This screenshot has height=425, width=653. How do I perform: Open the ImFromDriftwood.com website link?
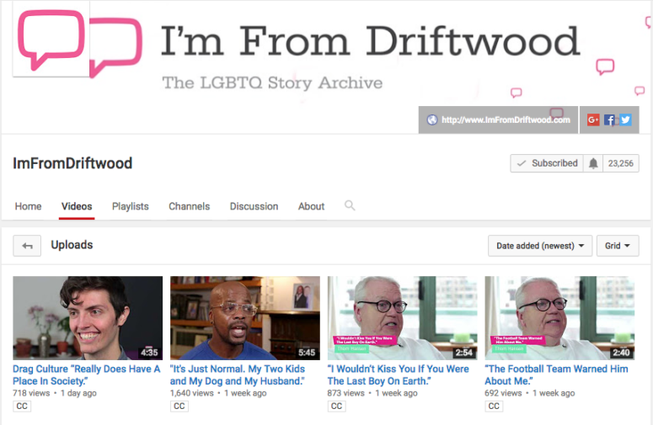tap(506, 120)
